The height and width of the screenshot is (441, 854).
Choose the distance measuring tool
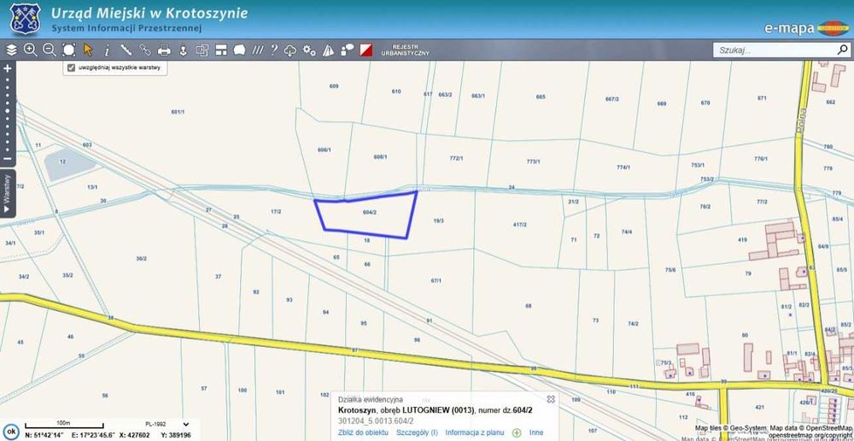[126, 50]
